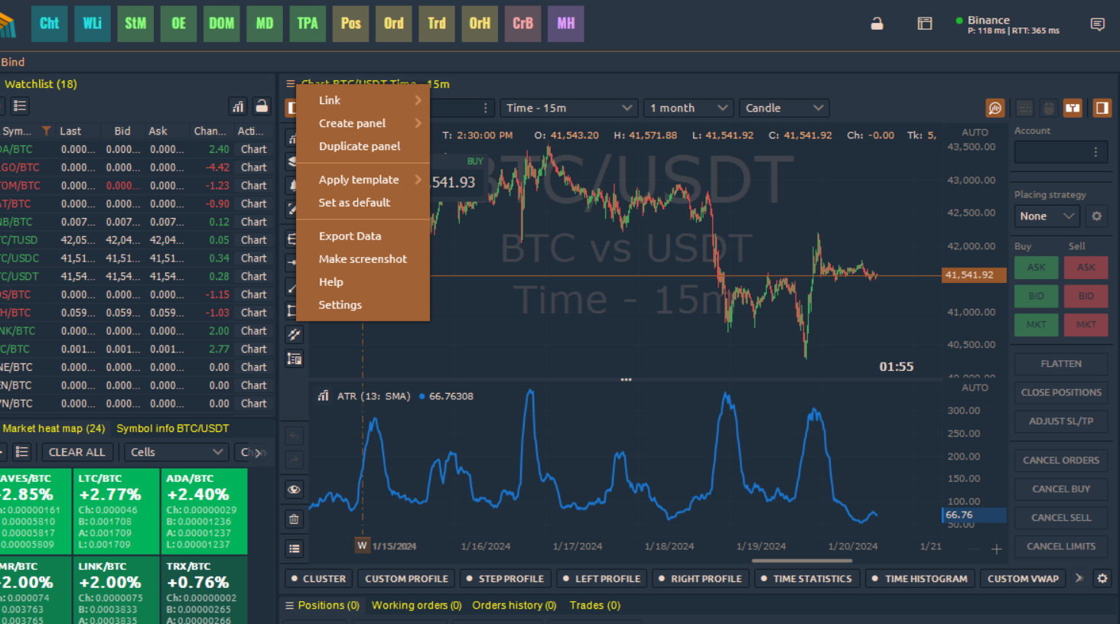Screen dimensions: 1120x624
Task: Choose Make screenshot from context menu
Action: tap(363, 259)
